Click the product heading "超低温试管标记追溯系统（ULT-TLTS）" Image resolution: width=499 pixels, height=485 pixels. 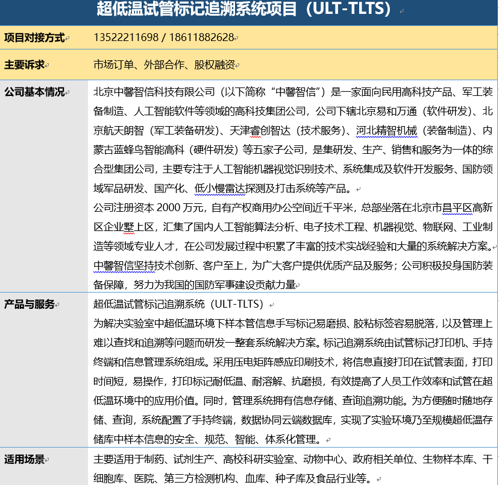click(x=178, y=305)
